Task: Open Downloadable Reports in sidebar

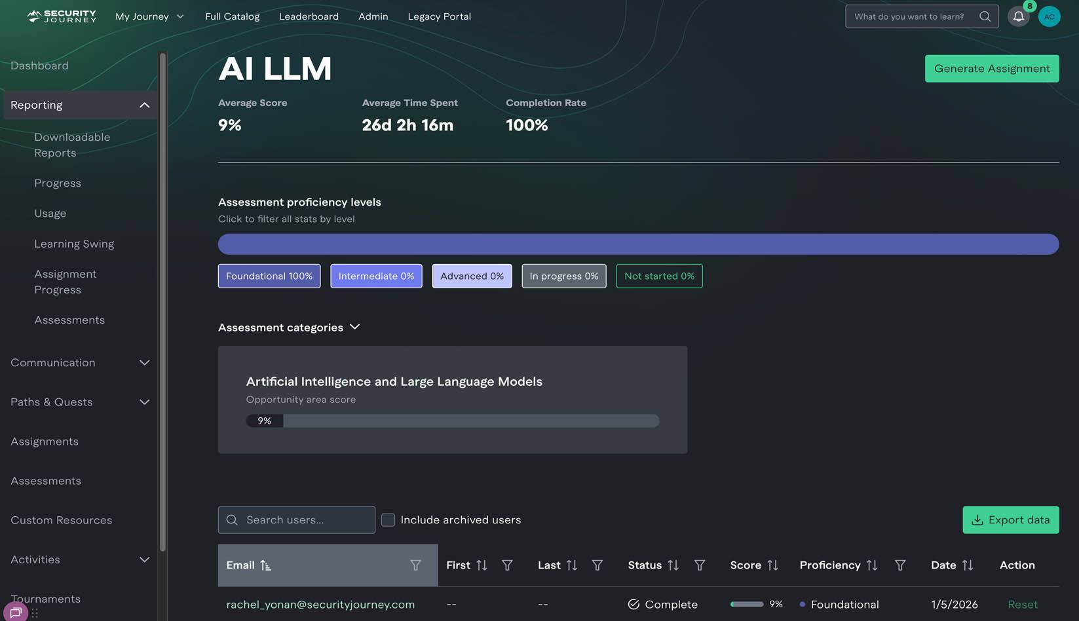Action: (x=72, y=145)
